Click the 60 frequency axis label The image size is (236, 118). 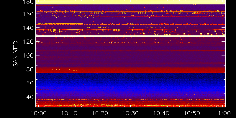pos(30,83)
